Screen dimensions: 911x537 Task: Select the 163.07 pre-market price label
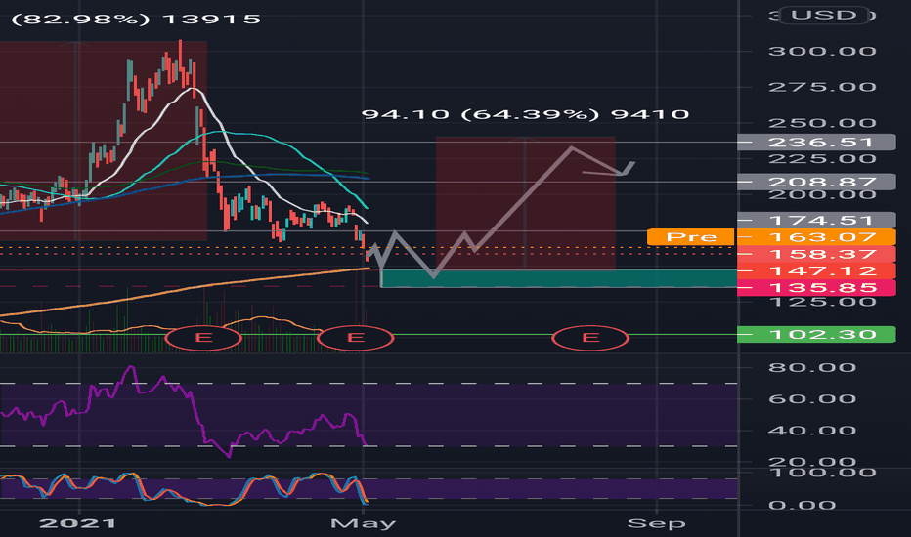(816, 237)
